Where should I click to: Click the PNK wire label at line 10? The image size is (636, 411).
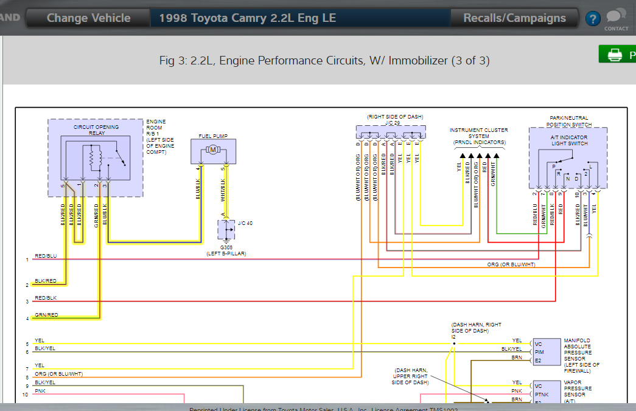coord(40,391)
